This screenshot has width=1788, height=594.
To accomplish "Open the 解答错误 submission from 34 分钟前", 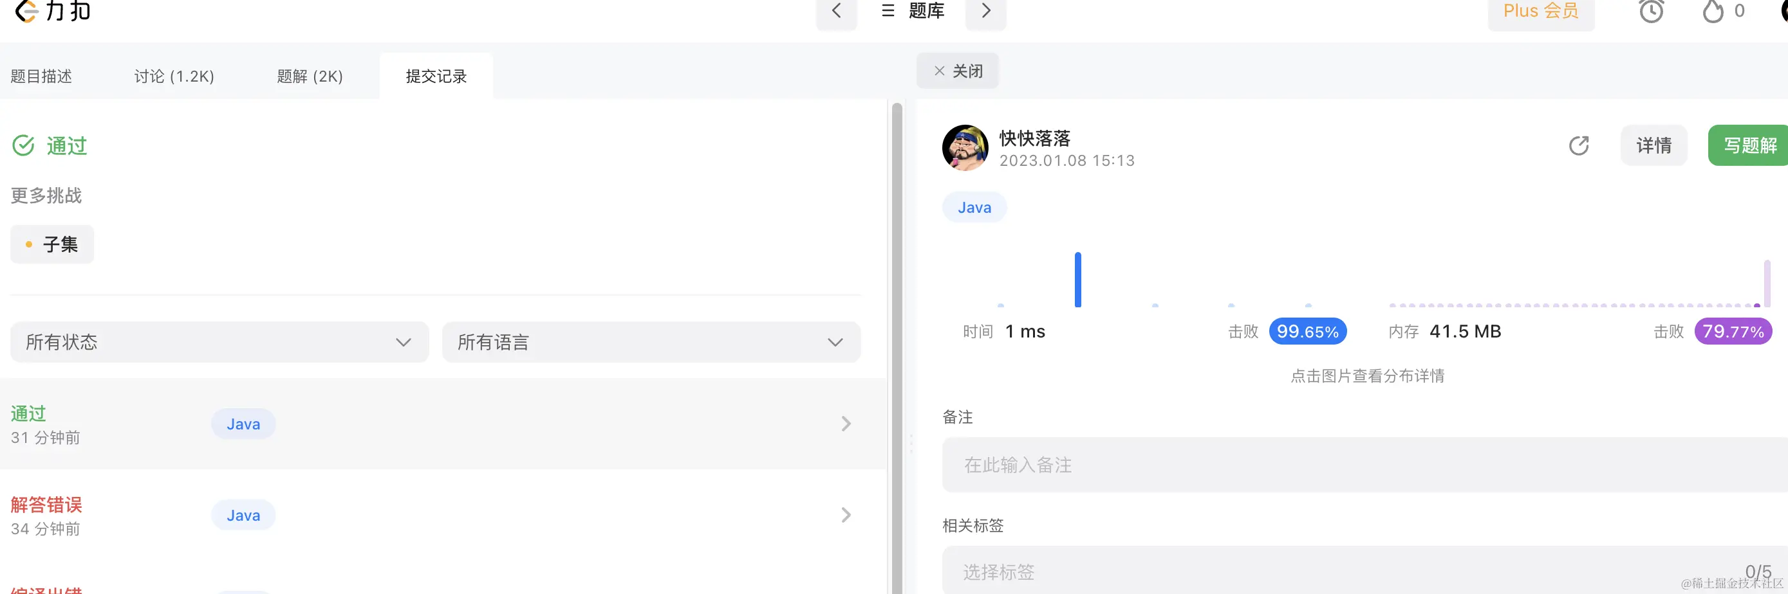I will pos(443,515).
